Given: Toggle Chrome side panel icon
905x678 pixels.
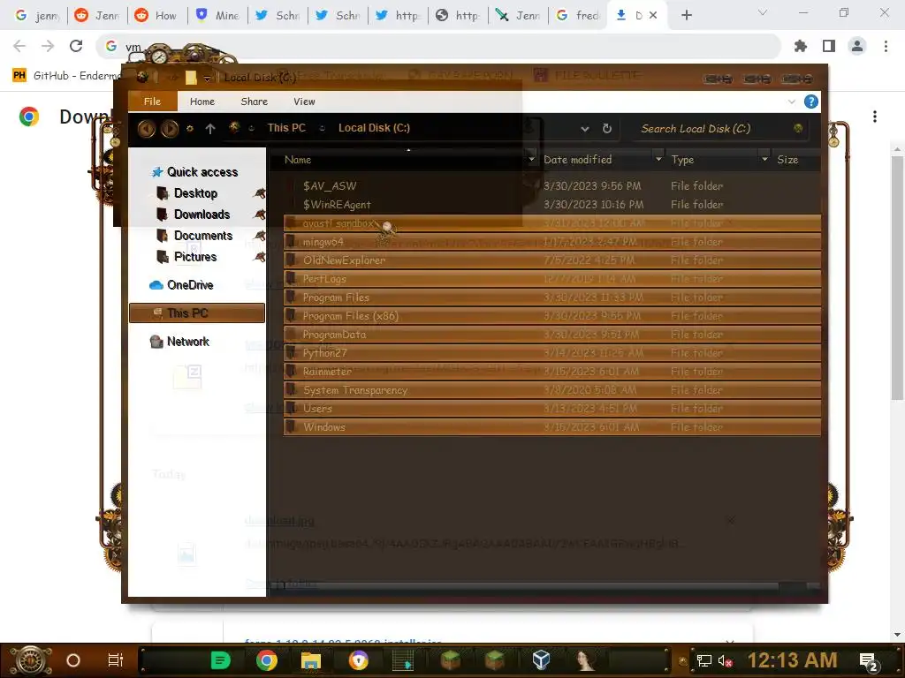Looking at the screenshot, I should (829, 46).
